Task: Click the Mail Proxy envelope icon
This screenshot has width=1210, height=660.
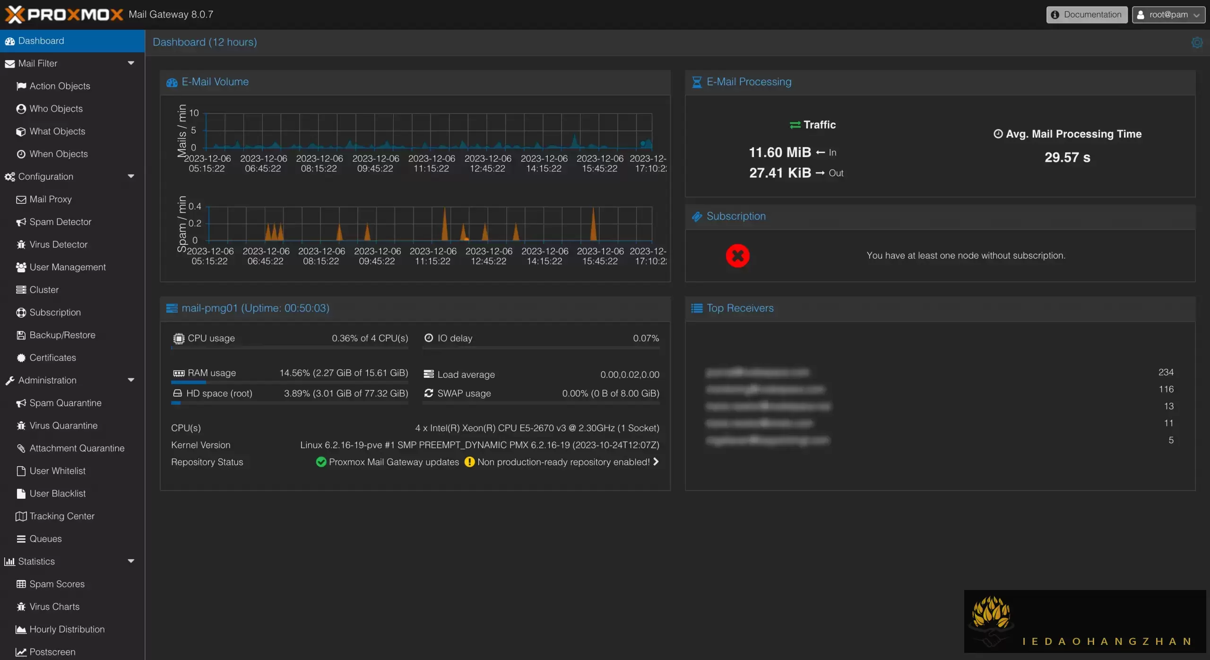Action: [x=21, y=200]
